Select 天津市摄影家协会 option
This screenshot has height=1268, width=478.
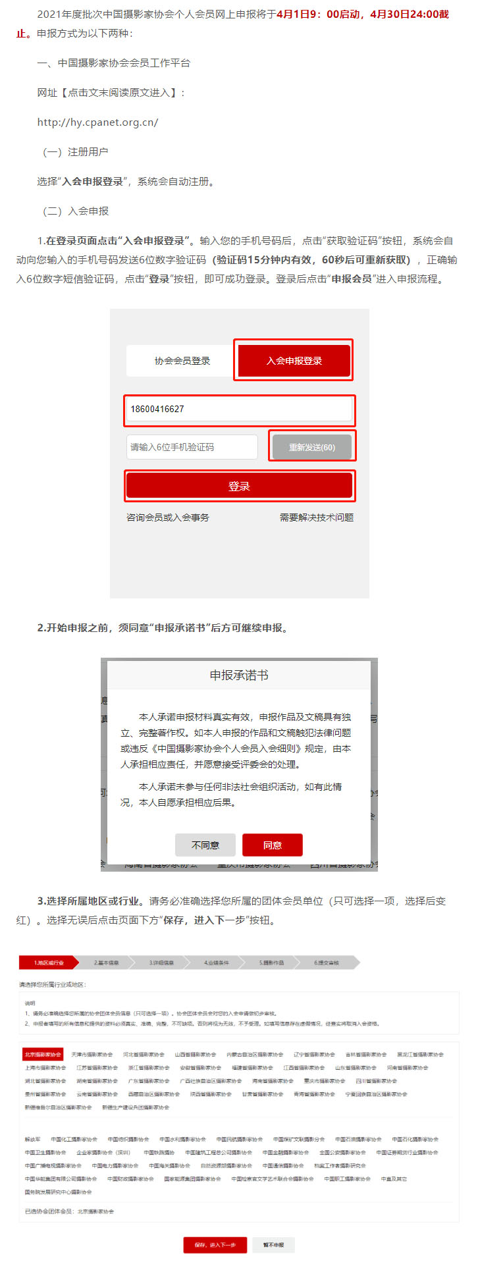92,1054
